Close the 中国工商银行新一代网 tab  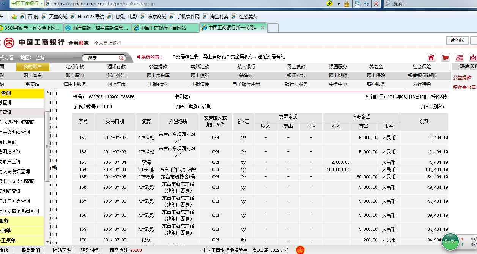(263, 28)
